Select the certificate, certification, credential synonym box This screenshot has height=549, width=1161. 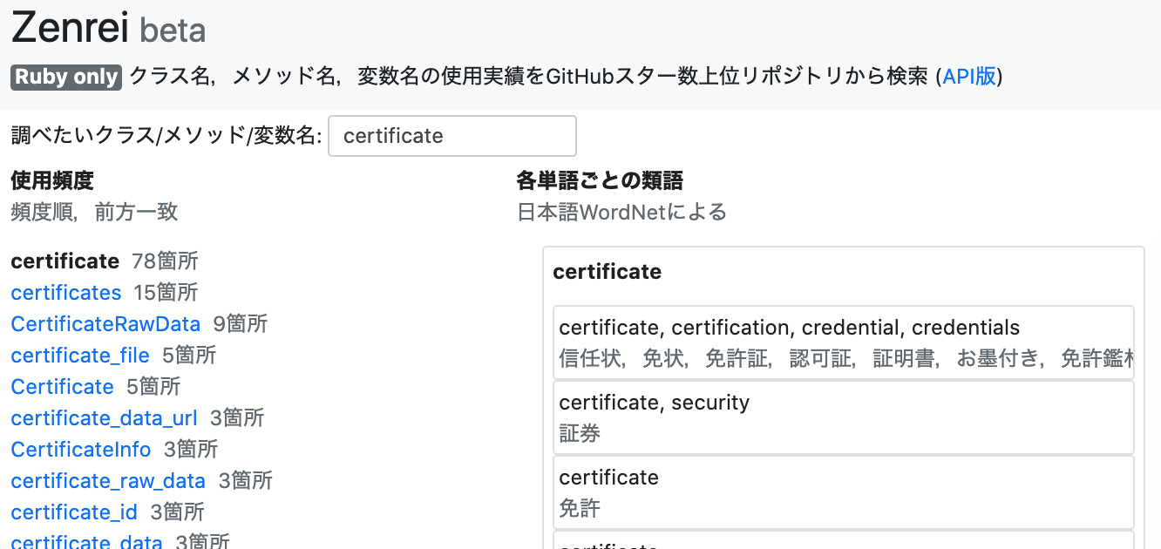pyautogui.click(x=844, y=342)
